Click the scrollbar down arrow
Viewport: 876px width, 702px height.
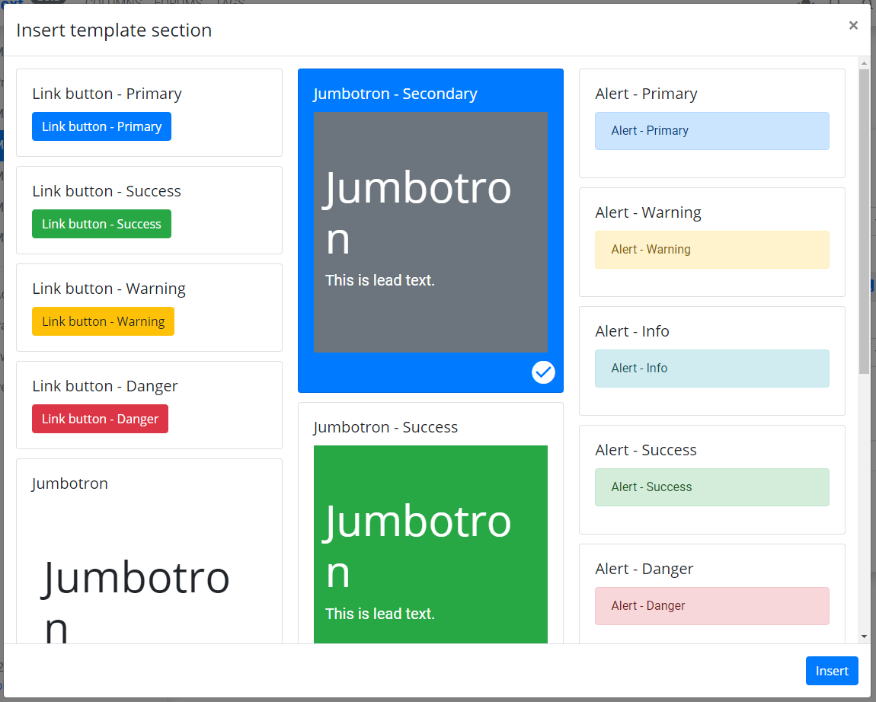click(x=864, y=636)
